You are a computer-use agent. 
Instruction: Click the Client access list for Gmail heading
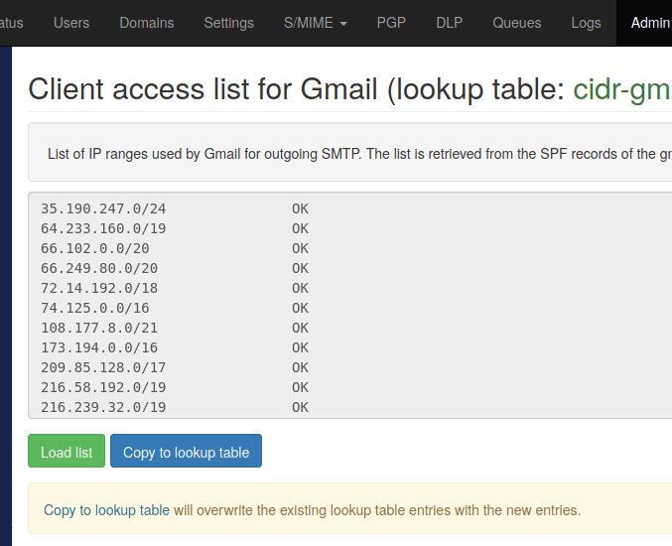pyautogui.click(x=349, y=89)
